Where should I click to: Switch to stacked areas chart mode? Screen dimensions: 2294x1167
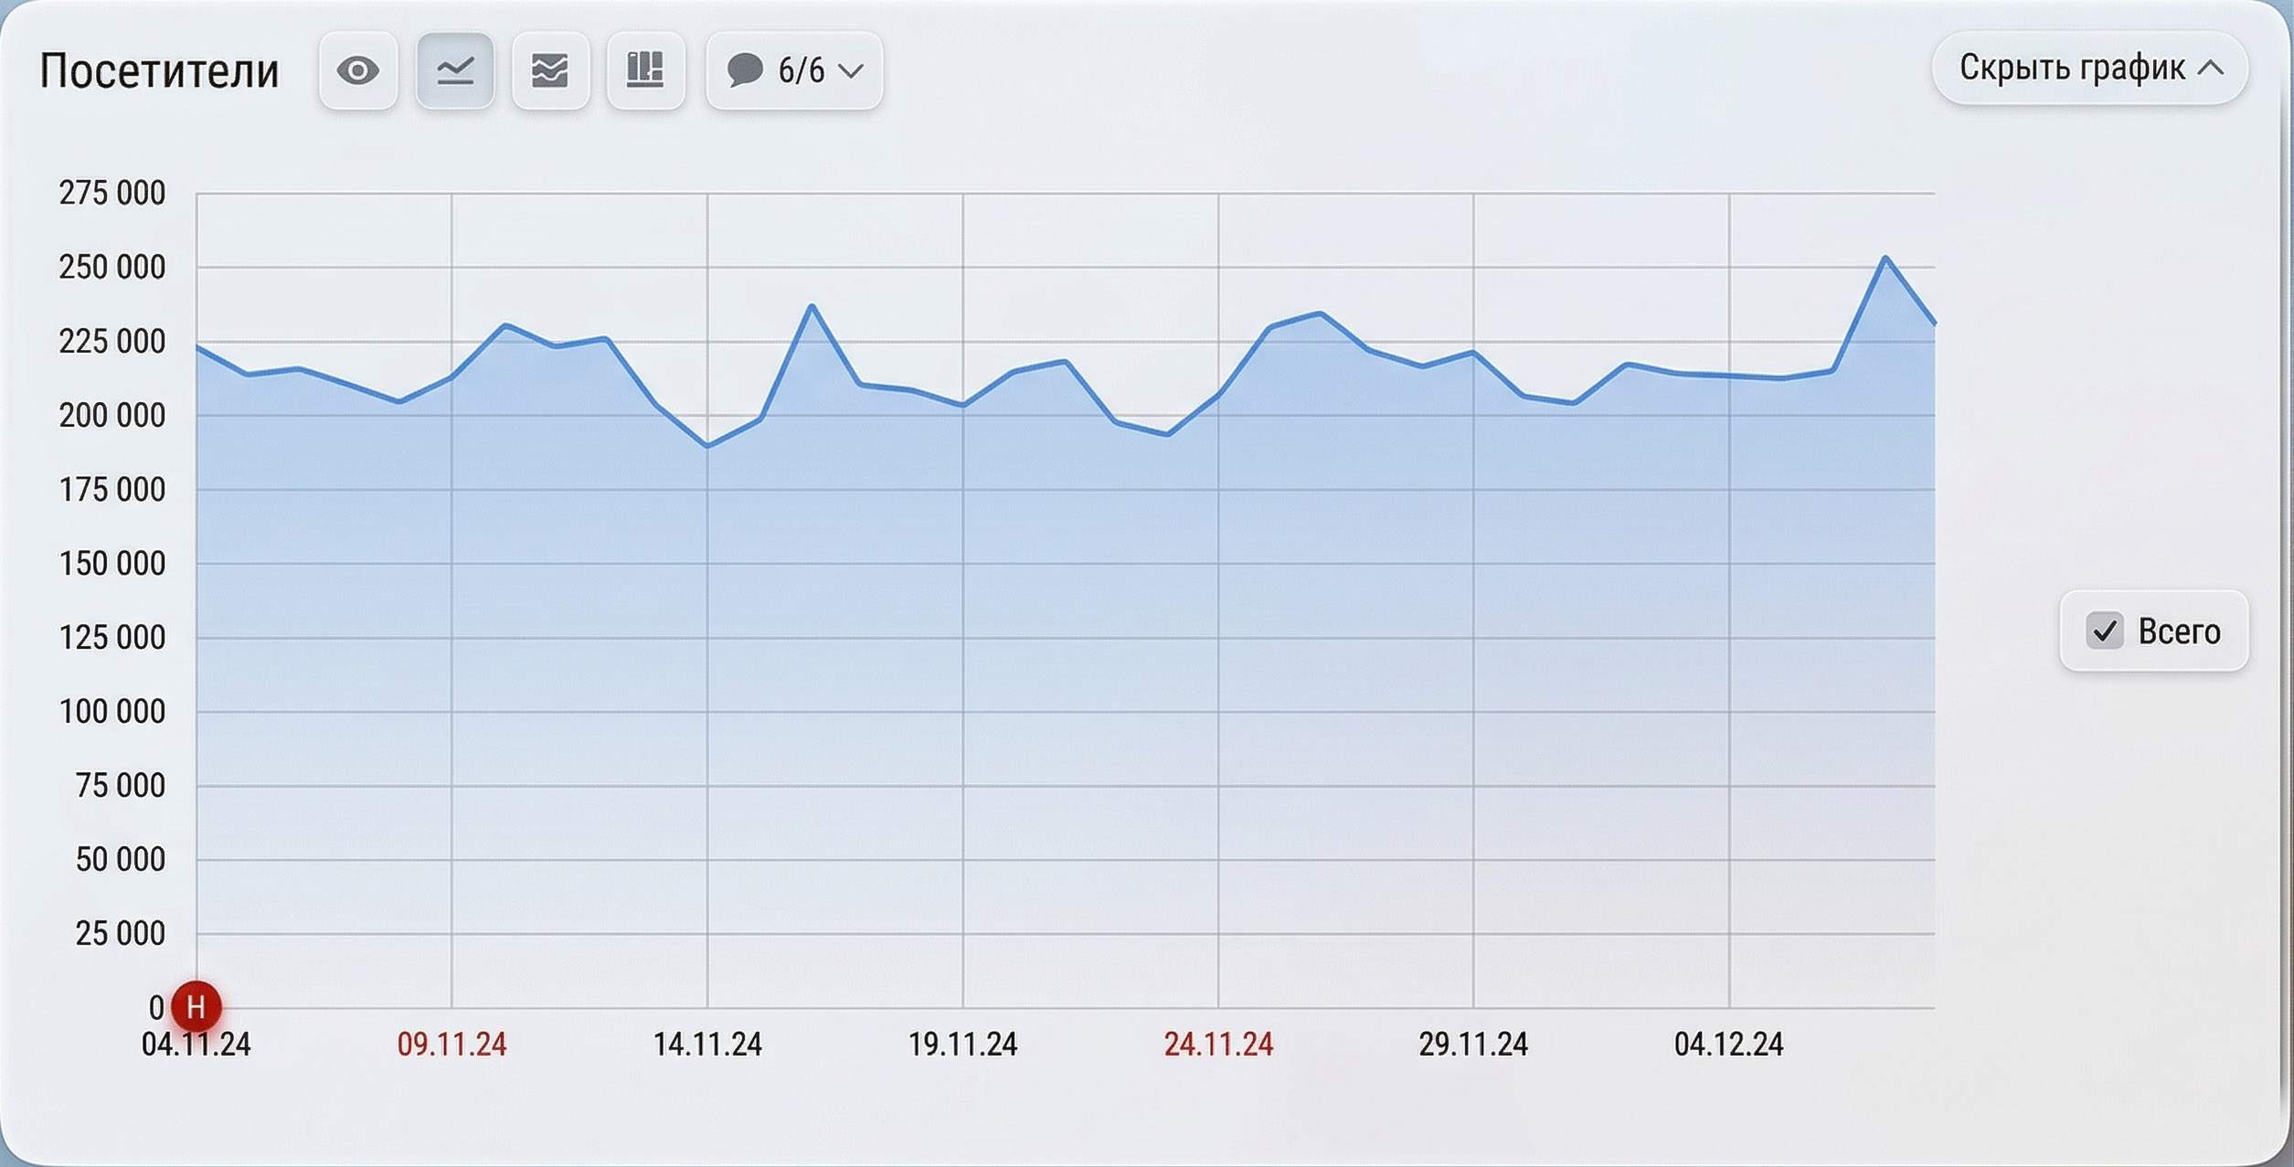(x=550, y=70)
